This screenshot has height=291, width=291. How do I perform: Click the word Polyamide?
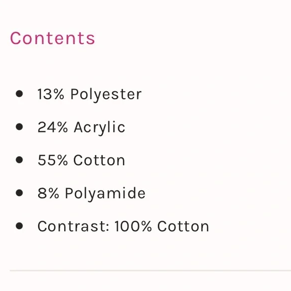click(105, 194)
